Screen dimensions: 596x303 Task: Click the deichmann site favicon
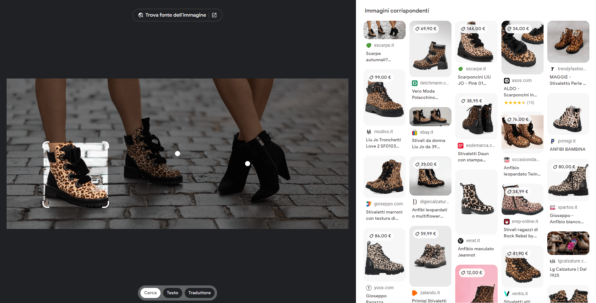click(x=415, y=83)
